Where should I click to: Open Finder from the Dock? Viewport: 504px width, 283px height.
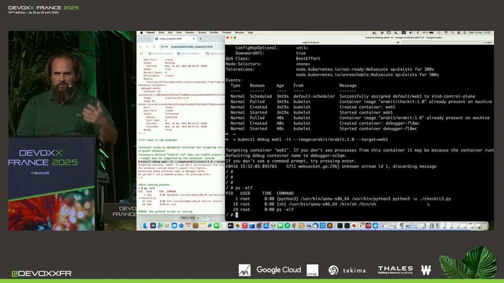146,226
